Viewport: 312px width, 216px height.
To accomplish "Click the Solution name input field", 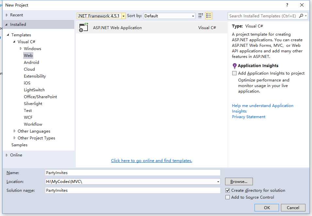I will tap(133, 190).
